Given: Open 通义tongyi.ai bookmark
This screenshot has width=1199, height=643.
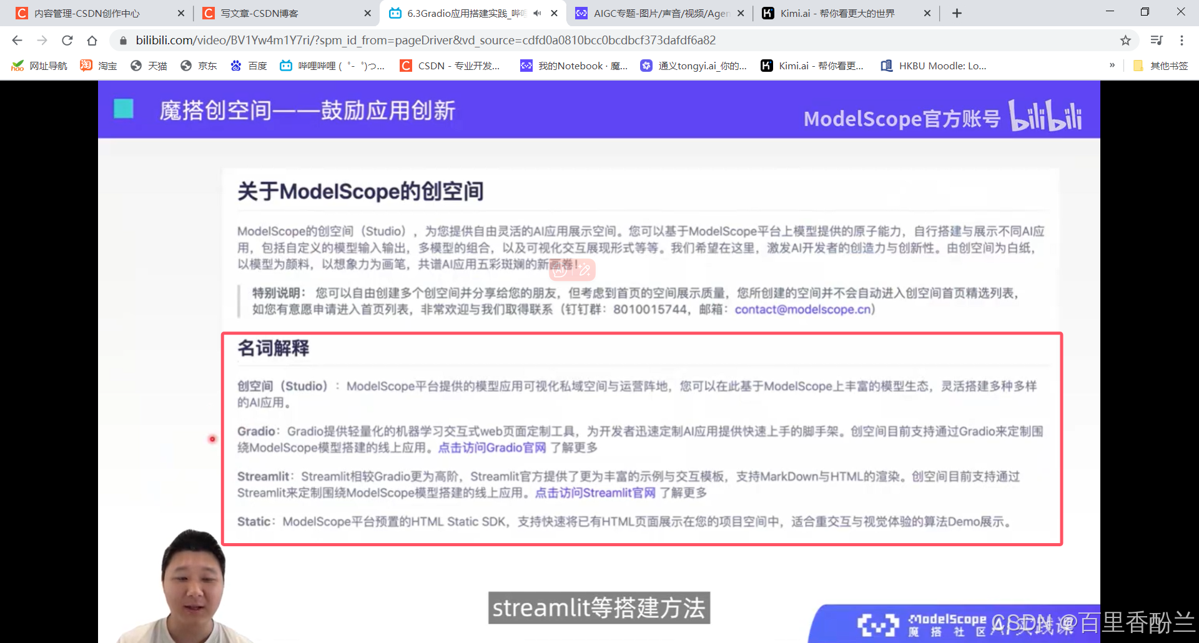Looking at the screenshot, I should (x=694, y=66).
